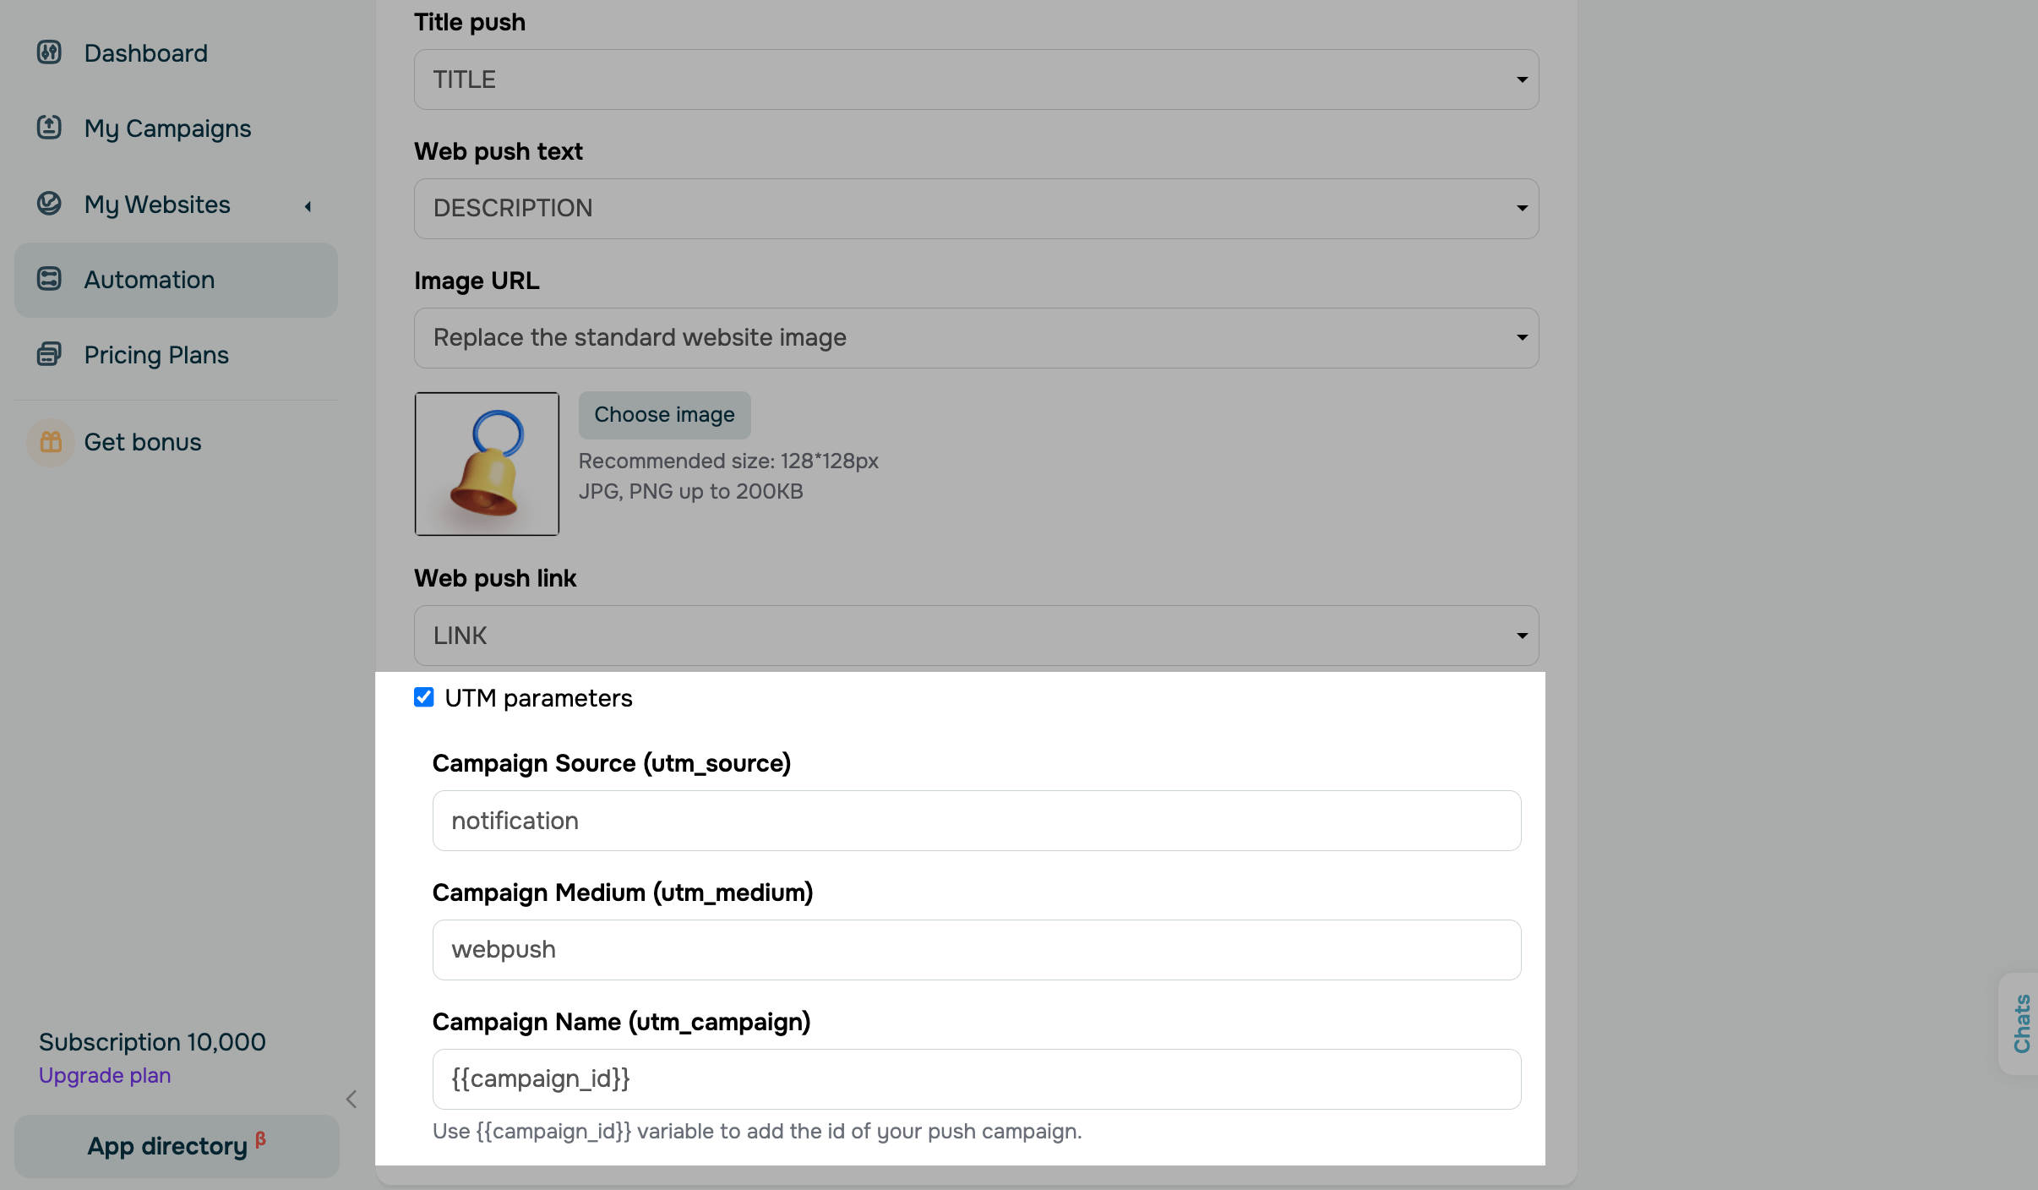Image resolution: width=2038 pixels, height=1190 pixels.
Task: Open the Chats side tab
Action: click(x=2021, y=1024)
